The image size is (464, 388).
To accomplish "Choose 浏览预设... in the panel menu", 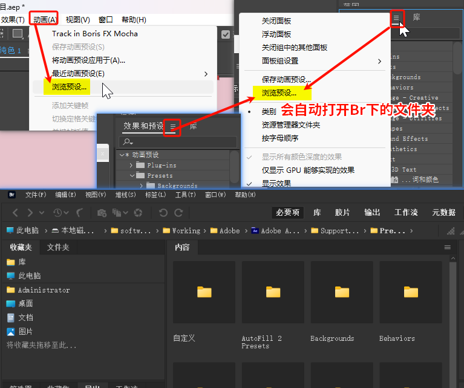I will coord(279,93).
